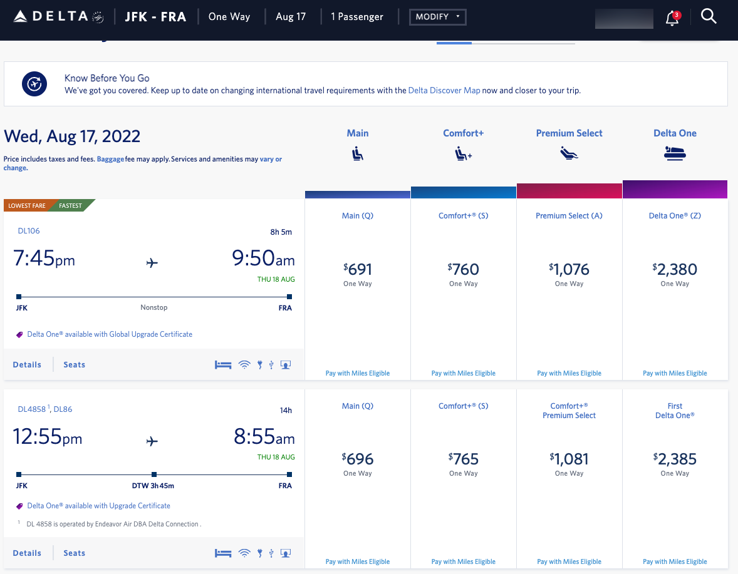738x574 pixels.
Task: Open the seatback entertainment amenity icon
Action: (x=286, y=364)
